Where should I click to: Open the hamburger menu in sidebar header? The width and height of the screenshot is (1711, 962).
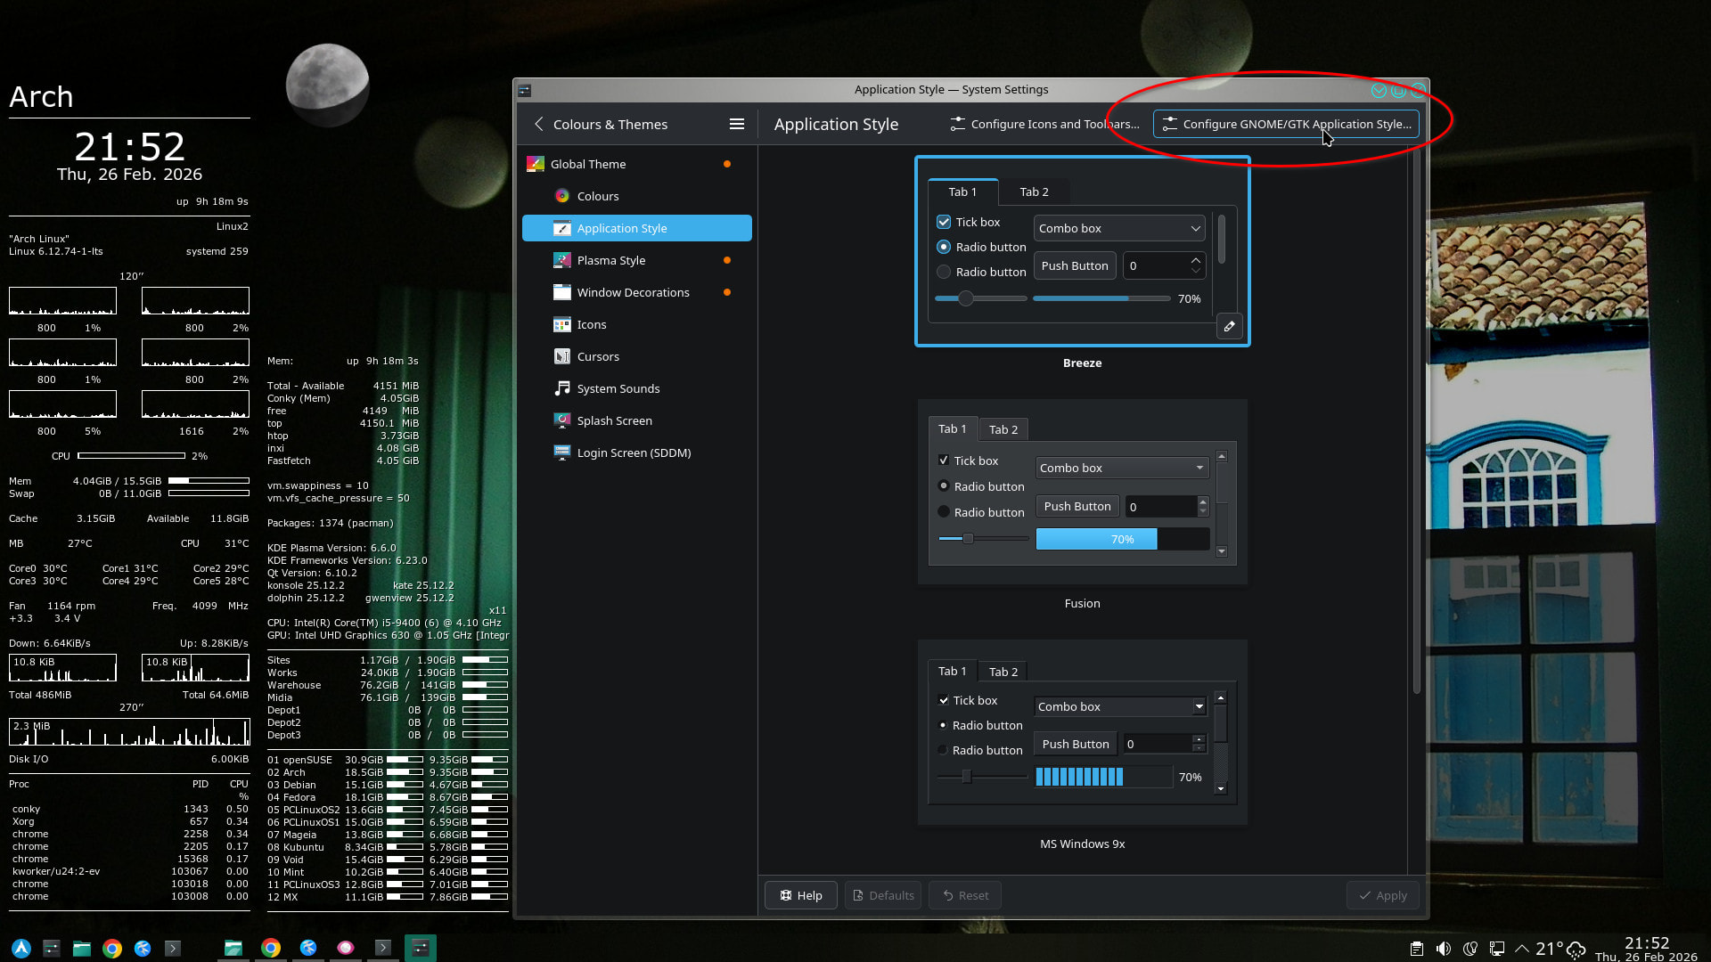(x=737, y=125)
